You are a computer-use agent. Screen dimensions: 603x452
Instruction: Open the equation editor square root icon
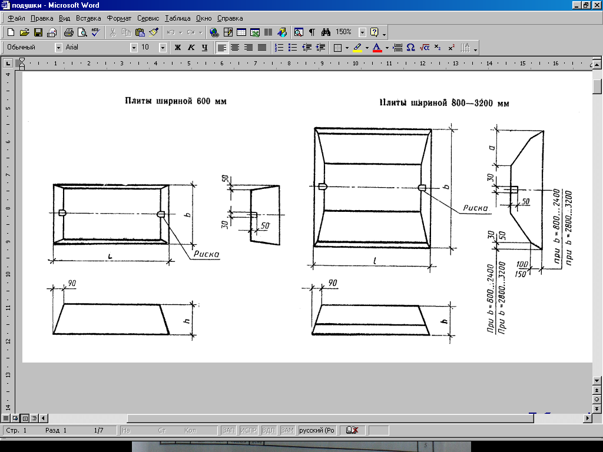[x=425, y=47]
